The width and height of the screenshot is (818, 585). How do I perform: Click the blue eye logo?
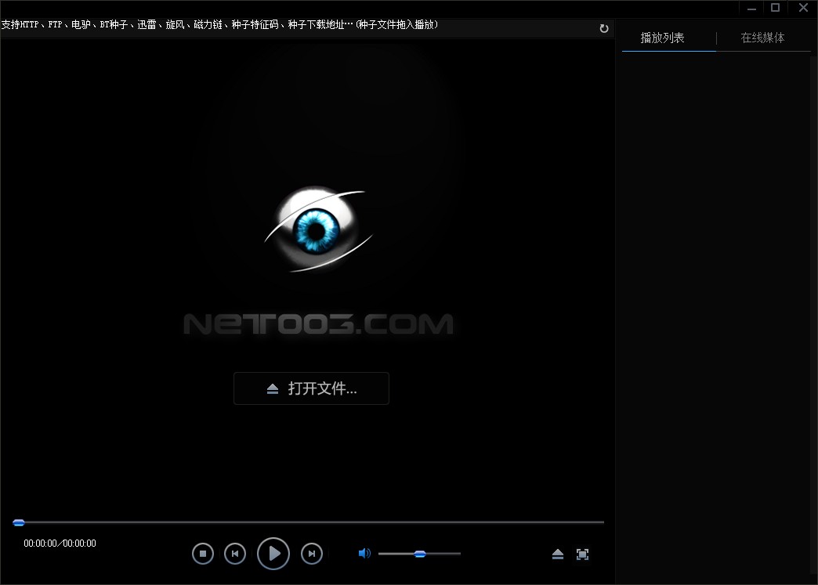coord(317,229)
